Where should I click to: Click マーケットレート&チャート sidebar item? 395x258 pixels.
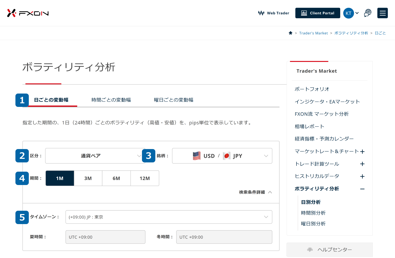327,151
